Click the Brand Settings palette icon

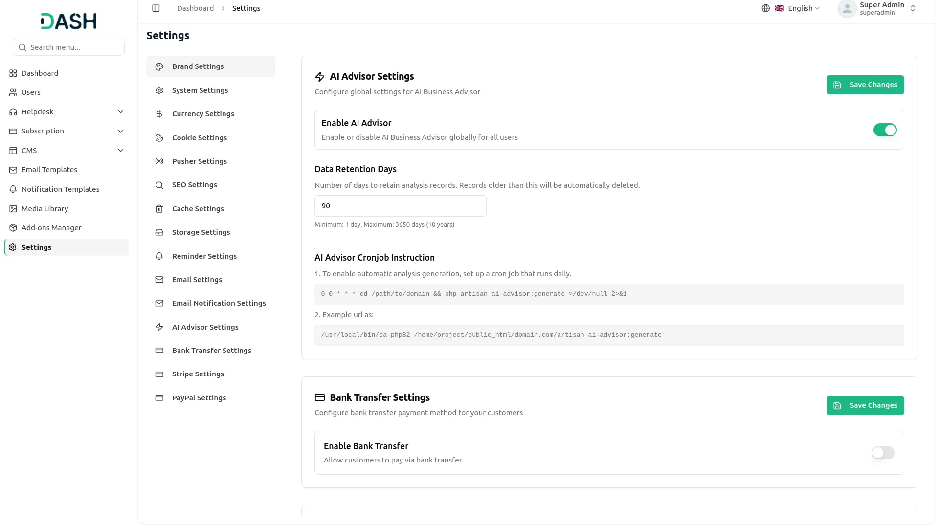click(x=159, y=66)
